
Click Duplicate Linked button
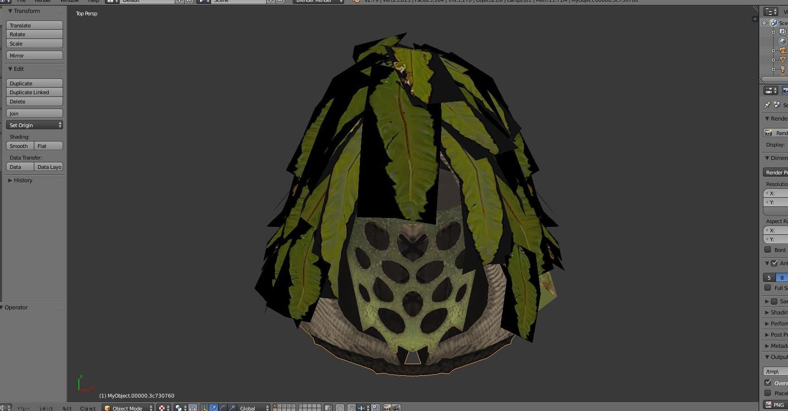click(x=34, y=92)
